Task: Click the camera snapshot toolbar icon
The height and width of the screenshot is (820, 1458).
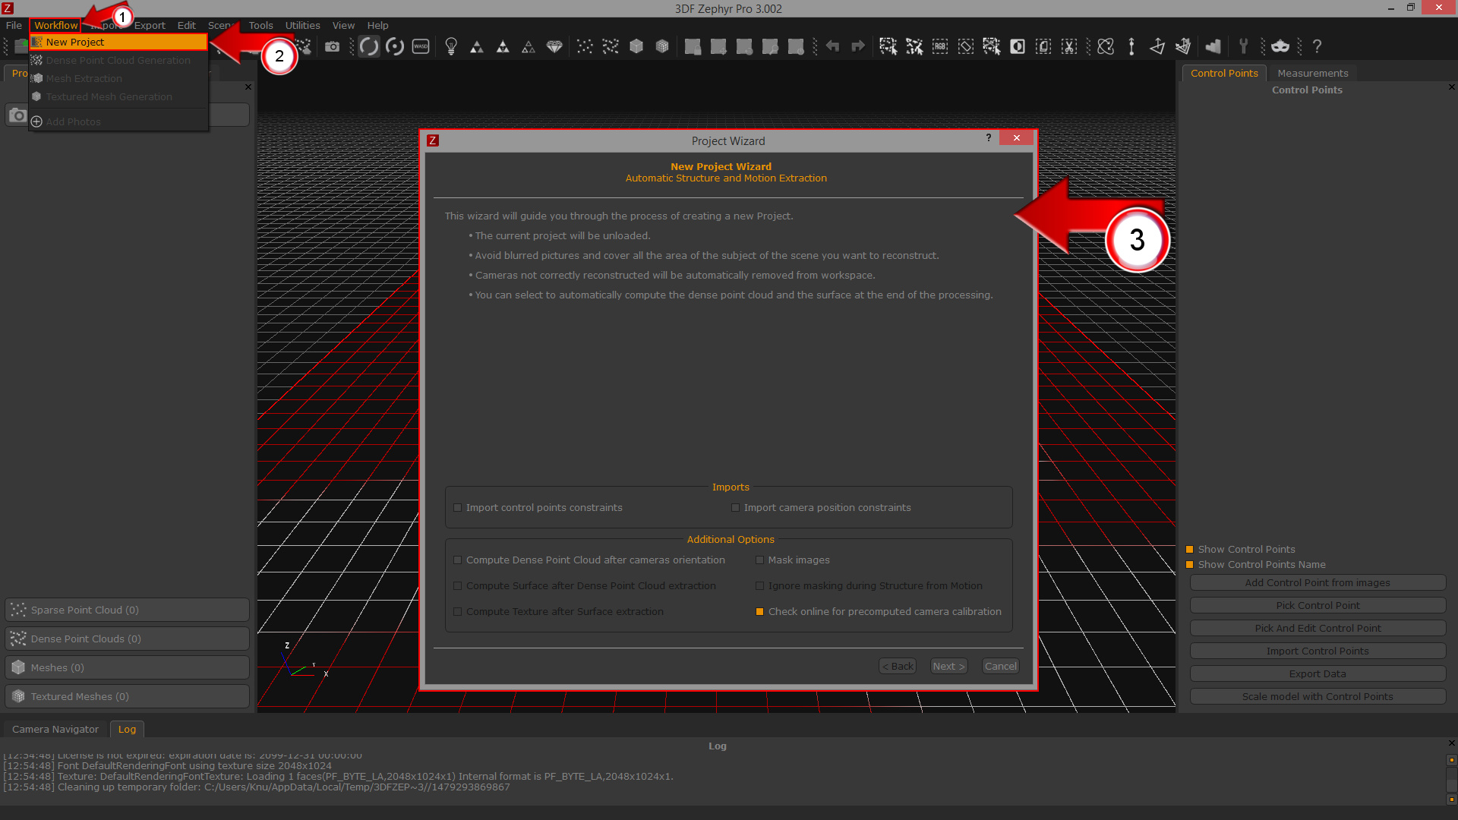Action: [x=332, y=47]
